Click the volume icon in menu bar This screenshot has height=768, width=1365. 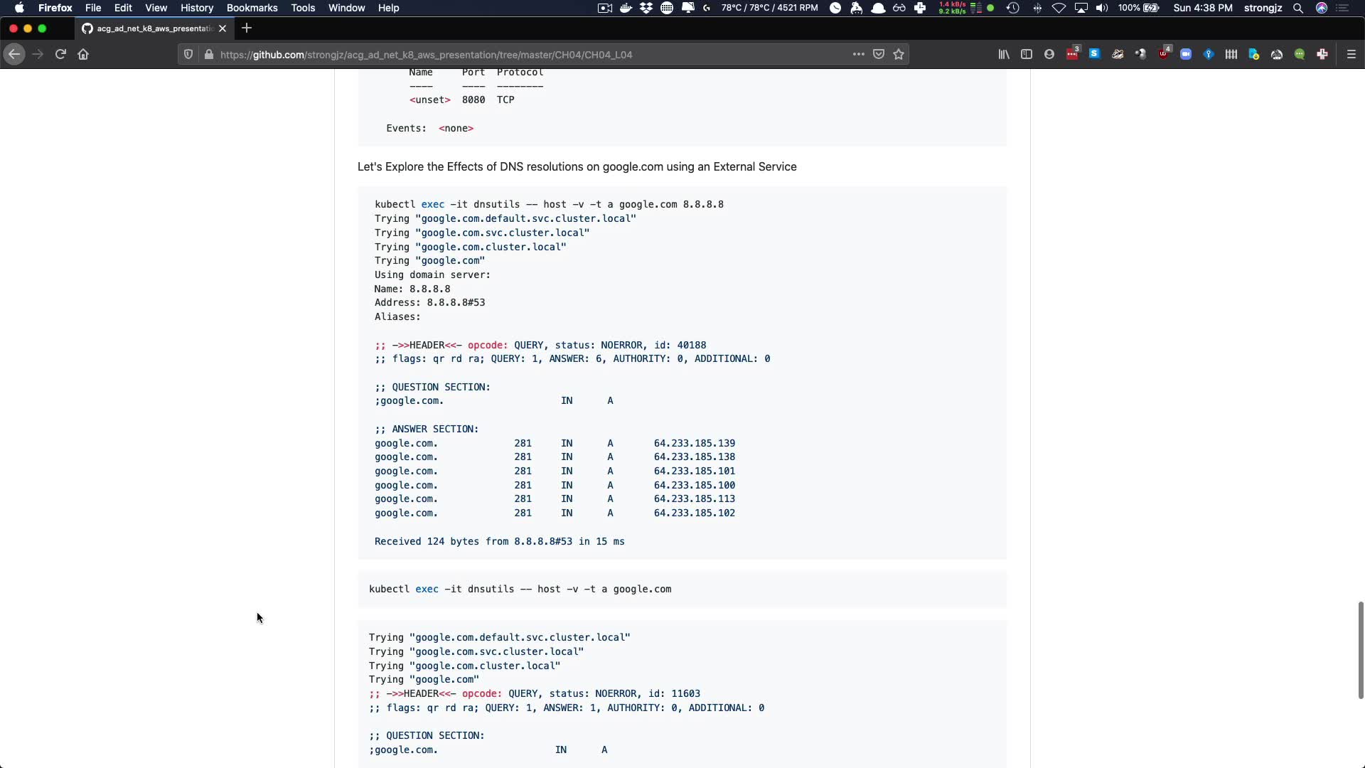click(x=1102, y=8)
